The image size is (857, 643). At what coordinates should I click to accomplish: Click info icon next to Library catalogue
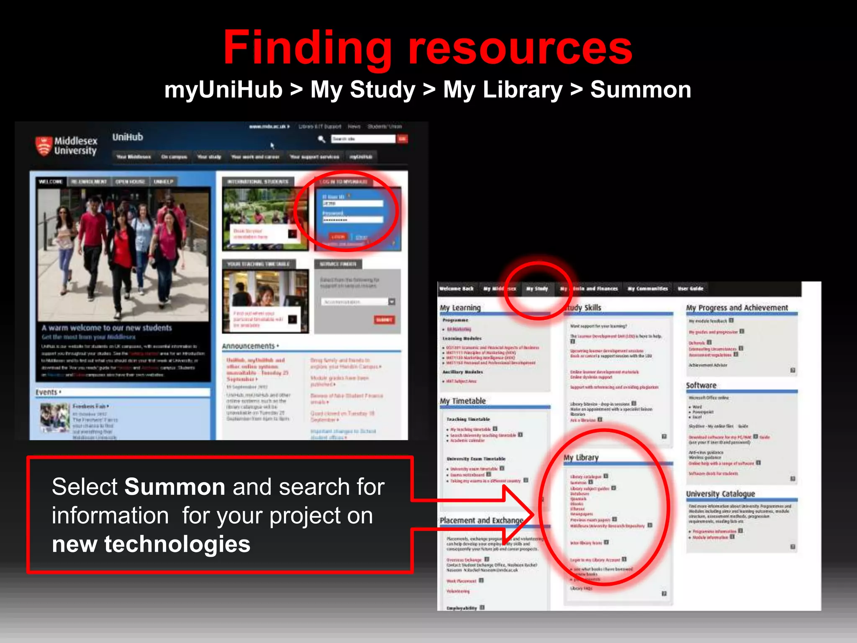coord(606,476)
